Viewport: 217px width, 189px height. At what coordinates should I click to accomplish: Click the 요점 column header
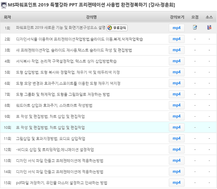195,17
